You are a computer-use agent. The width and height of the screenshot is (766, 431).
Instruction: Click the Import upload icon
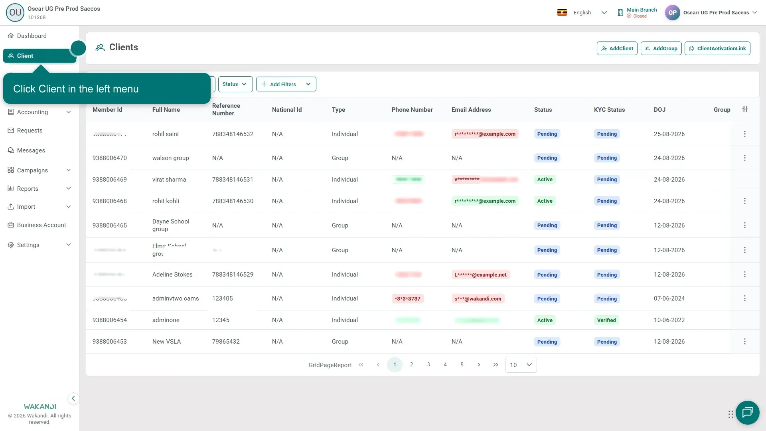click(11, 207)
